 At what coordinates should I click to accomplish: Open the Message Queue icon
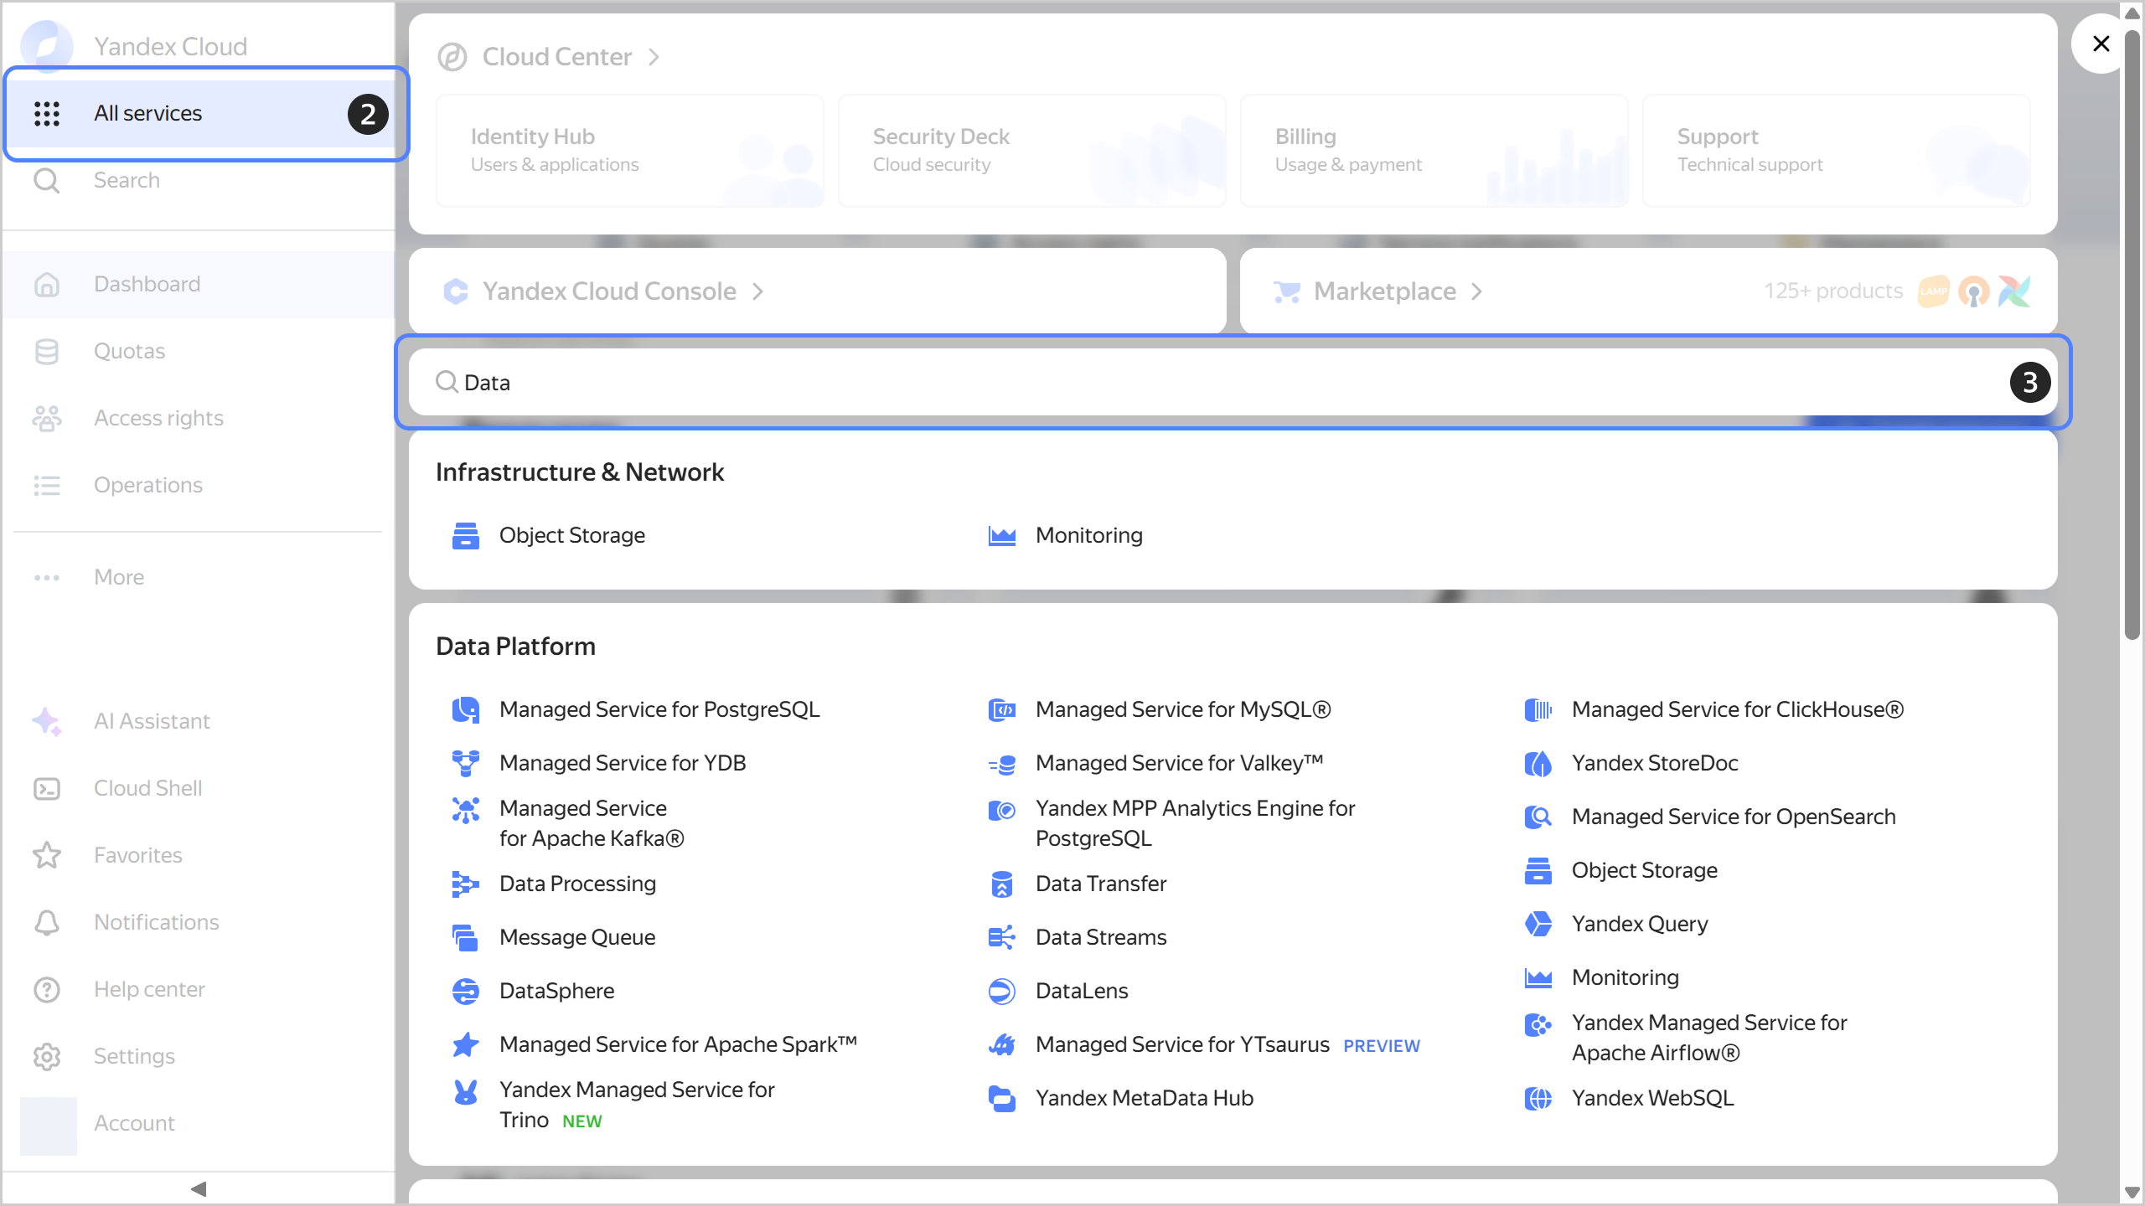[x=465, y=937]
